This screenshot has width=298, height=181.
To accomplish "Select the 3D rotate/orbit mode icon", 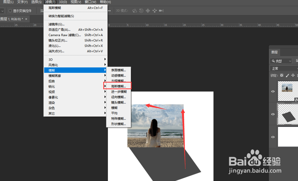I will (x=135, y=11).
